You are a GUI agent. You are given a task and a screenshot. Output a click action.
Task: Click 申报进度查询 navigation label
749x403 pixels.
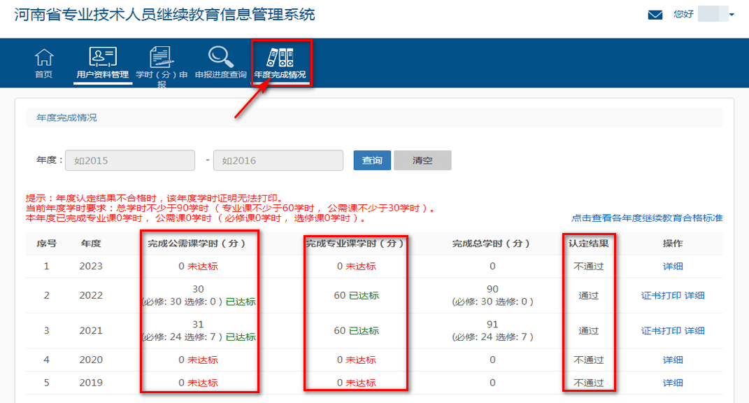(x=221, y=75)
